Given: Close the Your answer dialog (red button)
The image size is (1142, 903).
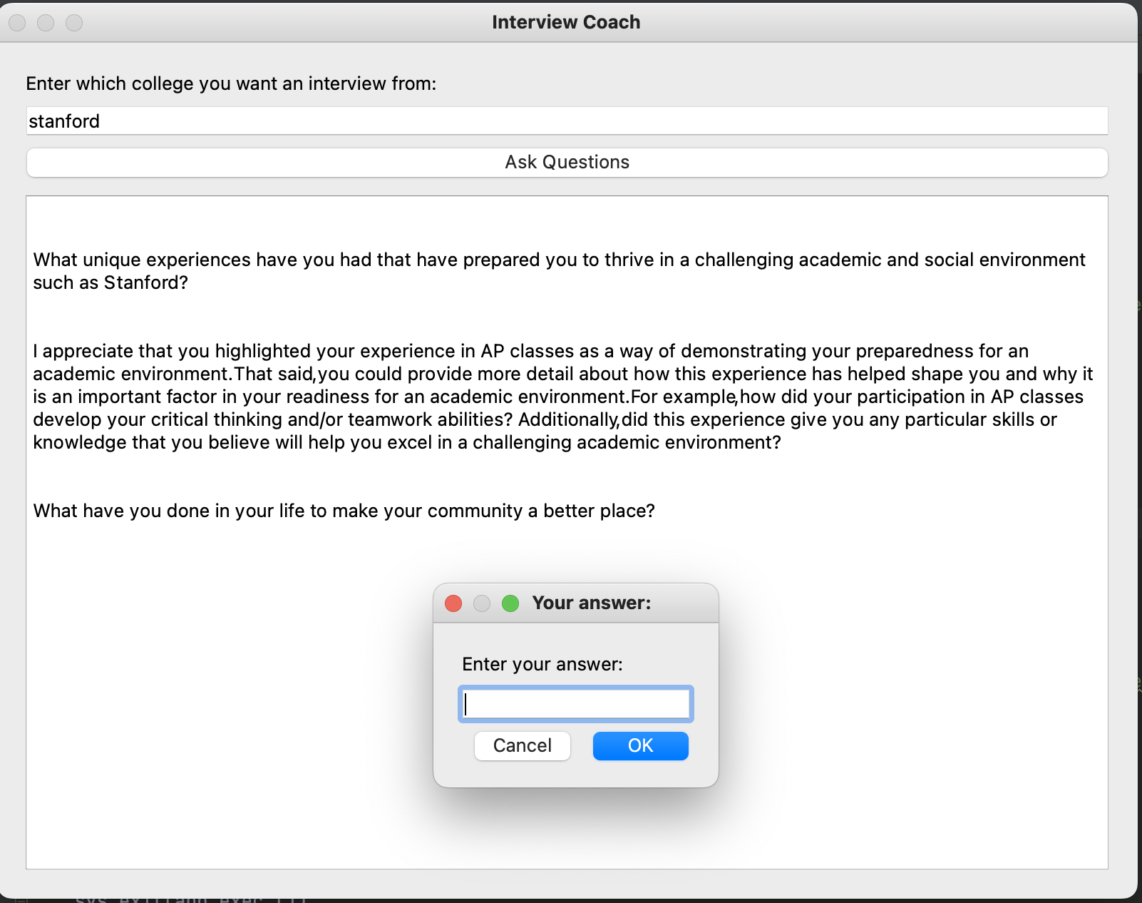Looking at the screenshot, I should coord(453,603).
